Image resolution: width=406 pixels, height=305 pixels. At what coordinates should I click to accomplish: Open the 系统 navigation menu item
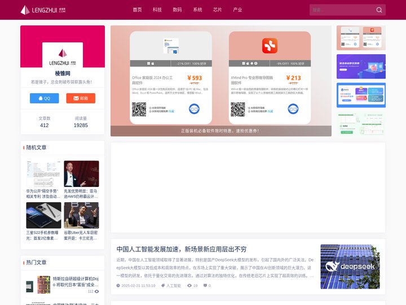pyautogui.click(x=197, y=10)
